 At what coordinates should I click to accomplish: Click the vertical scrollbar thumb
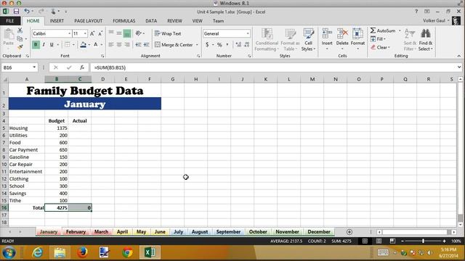460,218
